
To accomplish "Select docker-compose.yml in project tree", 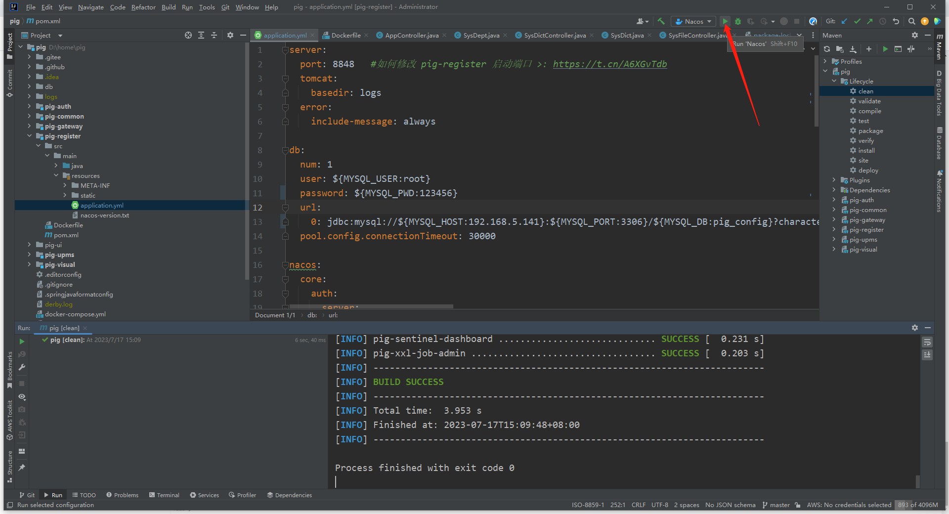I will (x=75, y=314).
